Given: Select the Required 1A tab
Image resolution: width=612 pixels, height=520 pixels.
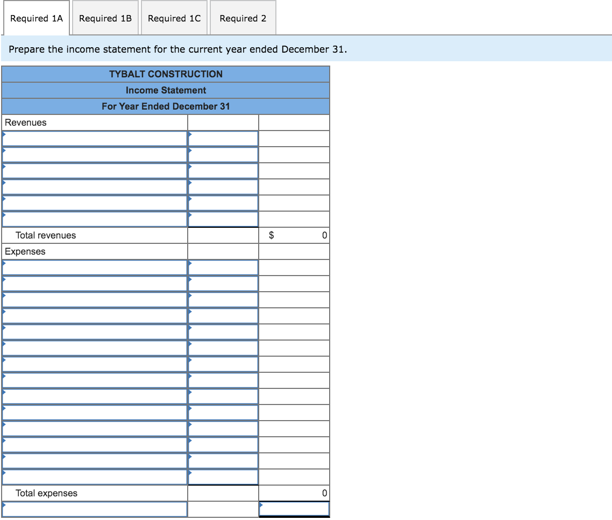Looking at the screenshot, I should pos(35,18).
